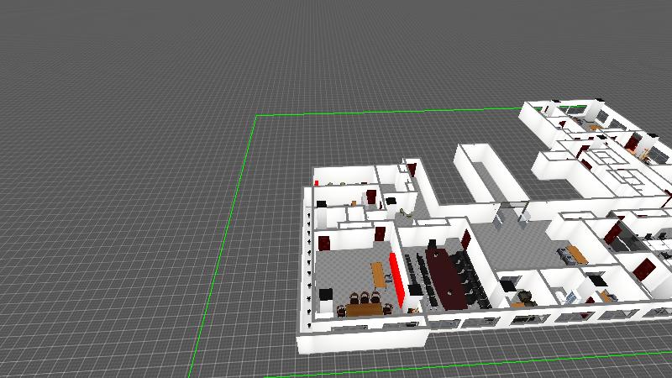
Task: Select the brown meeting table with chairs
Action: 361,309
